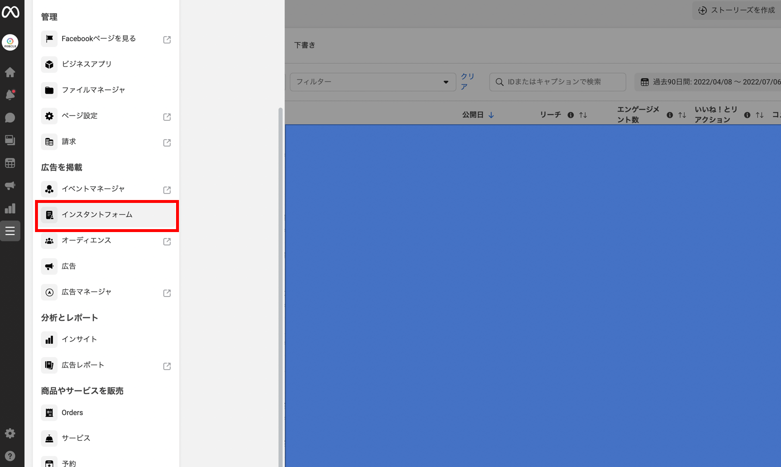Open オーディエンス in the menu
The height and width of the screenshot is (467, 781).
[107, 241]
